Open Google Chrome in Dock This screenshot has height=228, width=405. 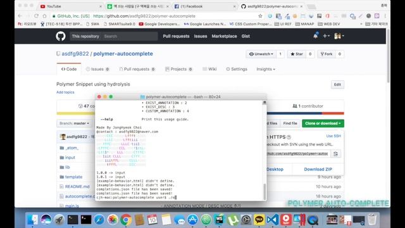[x=126, y=220]
